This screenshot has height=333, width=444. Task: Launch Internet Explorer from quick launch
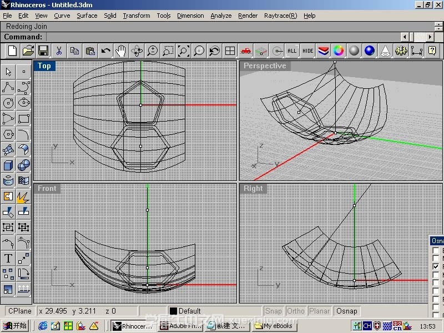click(43, 326)
